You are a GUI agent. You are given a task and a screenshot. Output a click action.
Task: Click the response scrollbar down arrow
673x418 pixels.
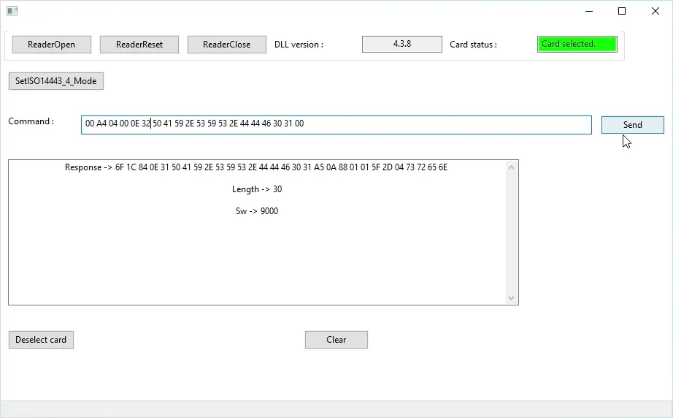click(511, 297)
